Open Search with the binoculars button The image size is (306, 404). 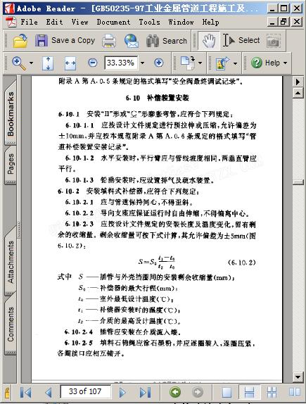tap(167, 41)
